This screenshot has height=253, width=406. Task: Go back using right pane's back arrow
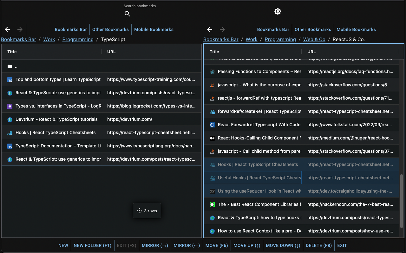tap(210, 29)
